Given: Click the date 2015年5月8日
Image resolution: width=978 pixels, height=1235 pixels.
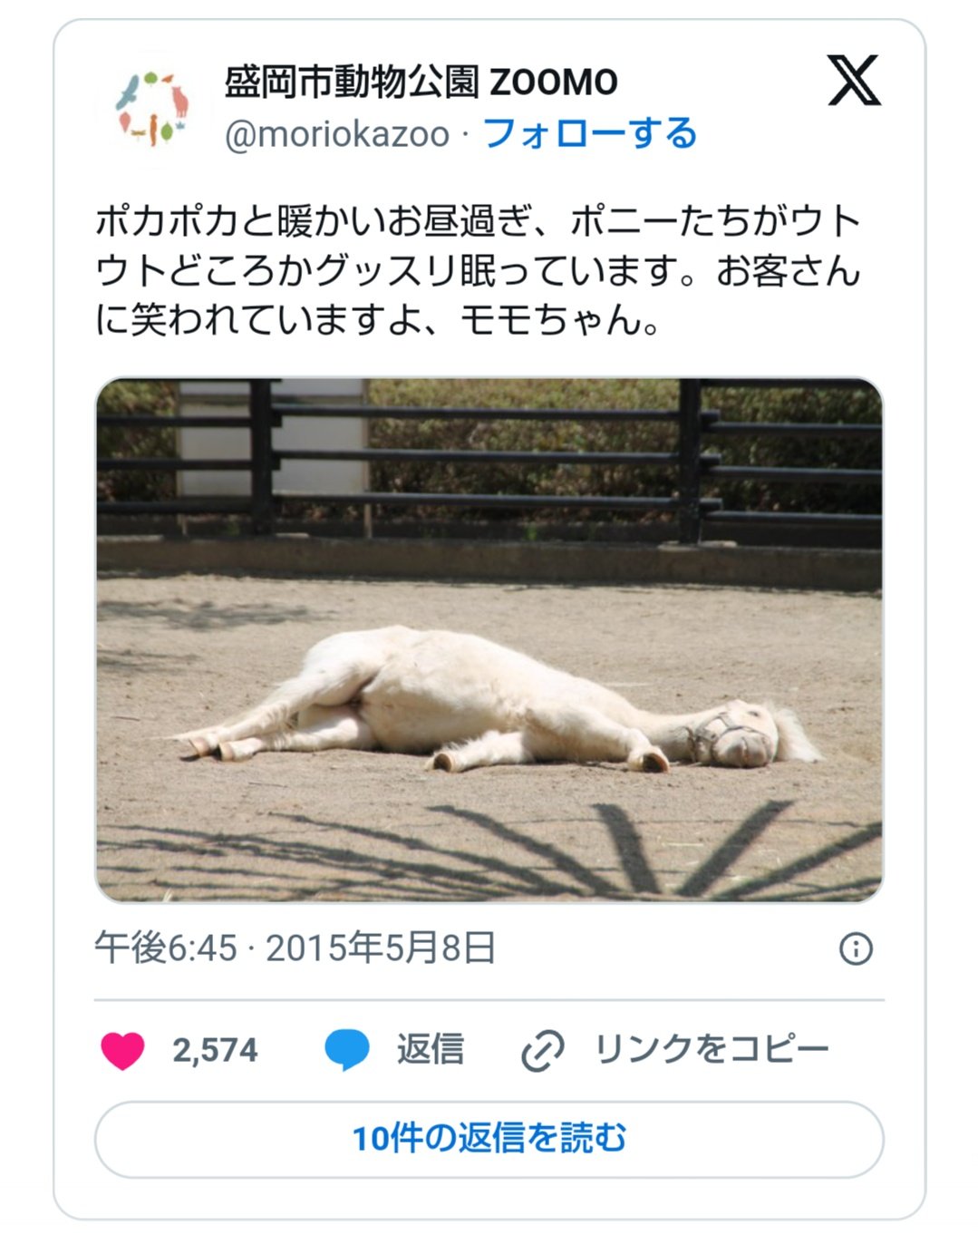Looking at the screenshot, I should click(381, 948).
